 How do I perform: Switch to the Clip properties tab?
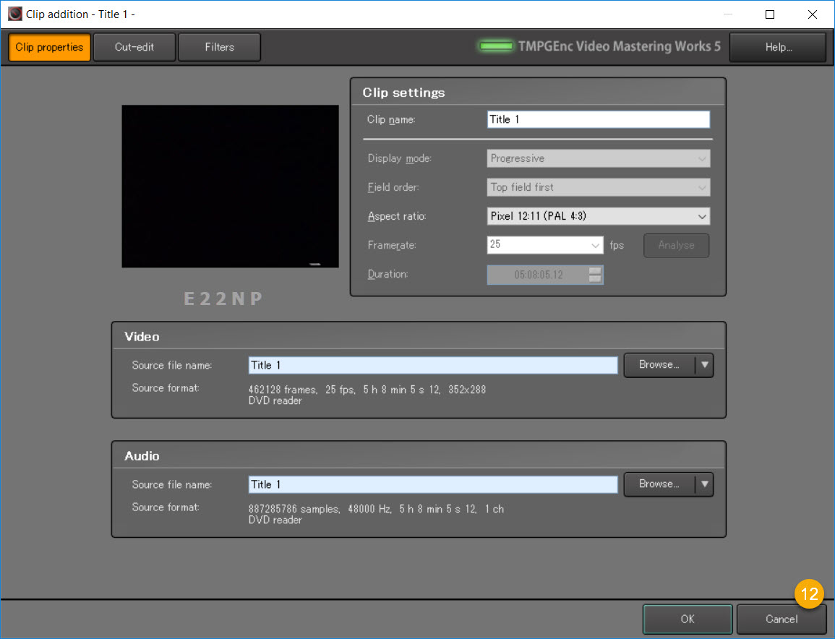50,48
